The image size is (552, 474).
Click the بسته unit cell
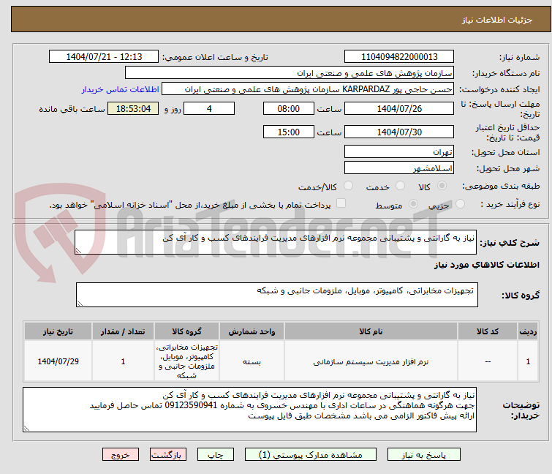252,361
